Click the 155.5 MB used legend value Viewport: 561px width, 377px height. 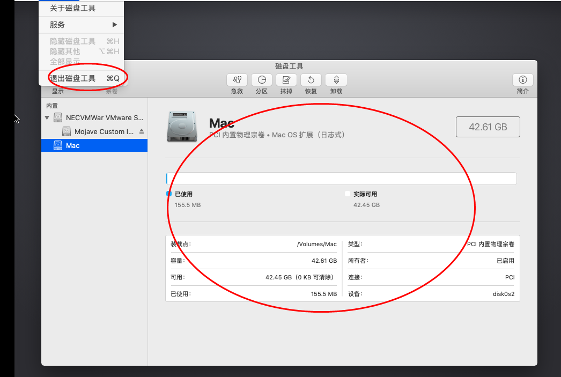point(188,205)
